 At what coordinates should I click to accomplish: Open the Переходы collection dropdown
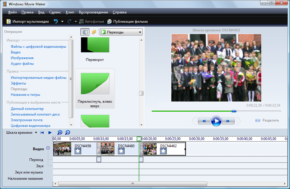coord(121,32)
